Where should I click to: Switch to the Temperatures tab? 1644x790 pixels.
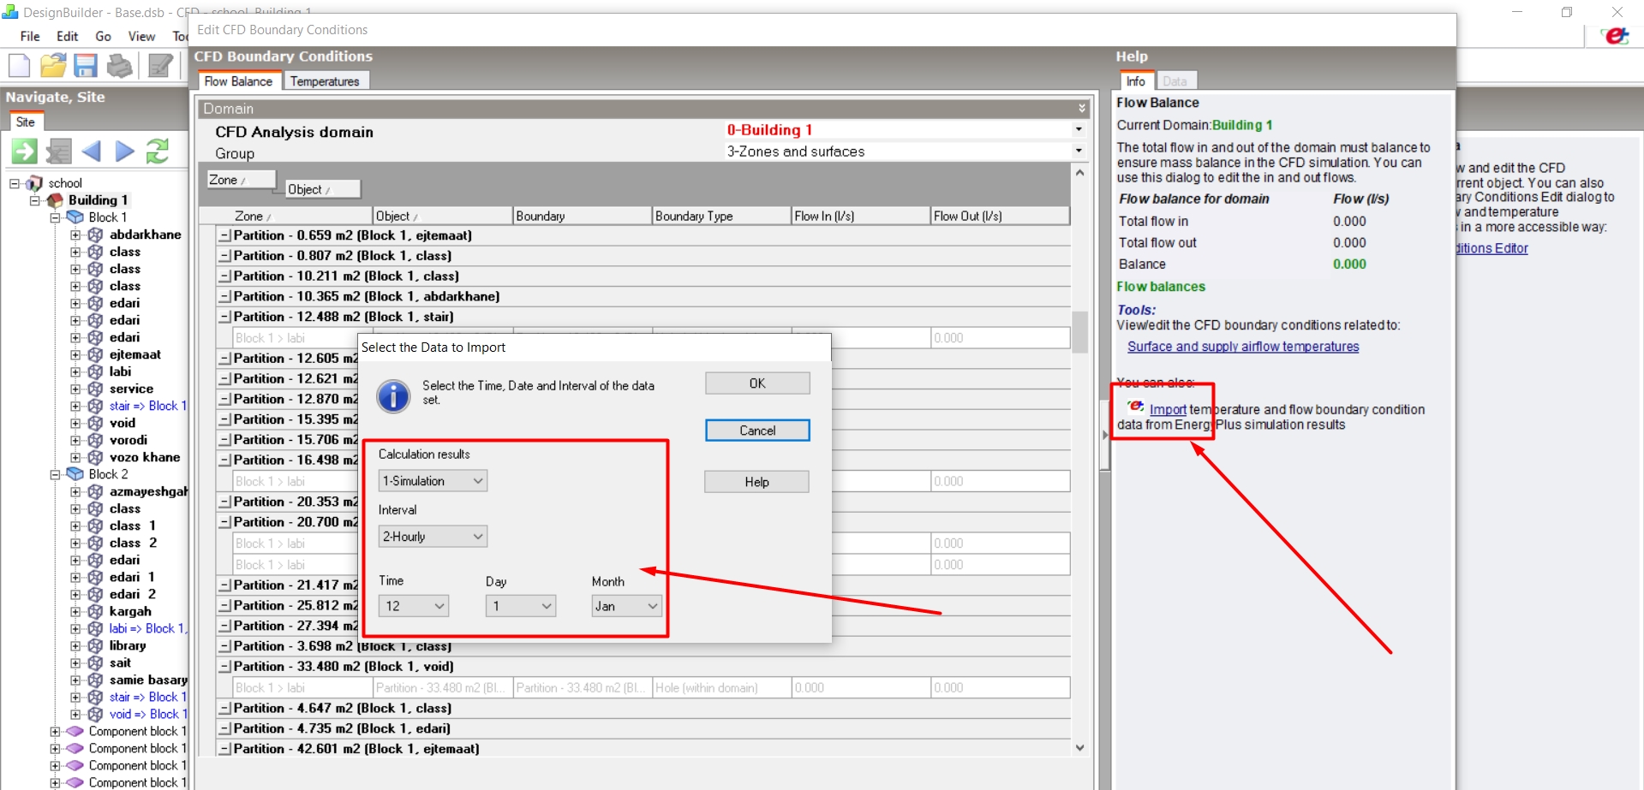click(325, 81)
